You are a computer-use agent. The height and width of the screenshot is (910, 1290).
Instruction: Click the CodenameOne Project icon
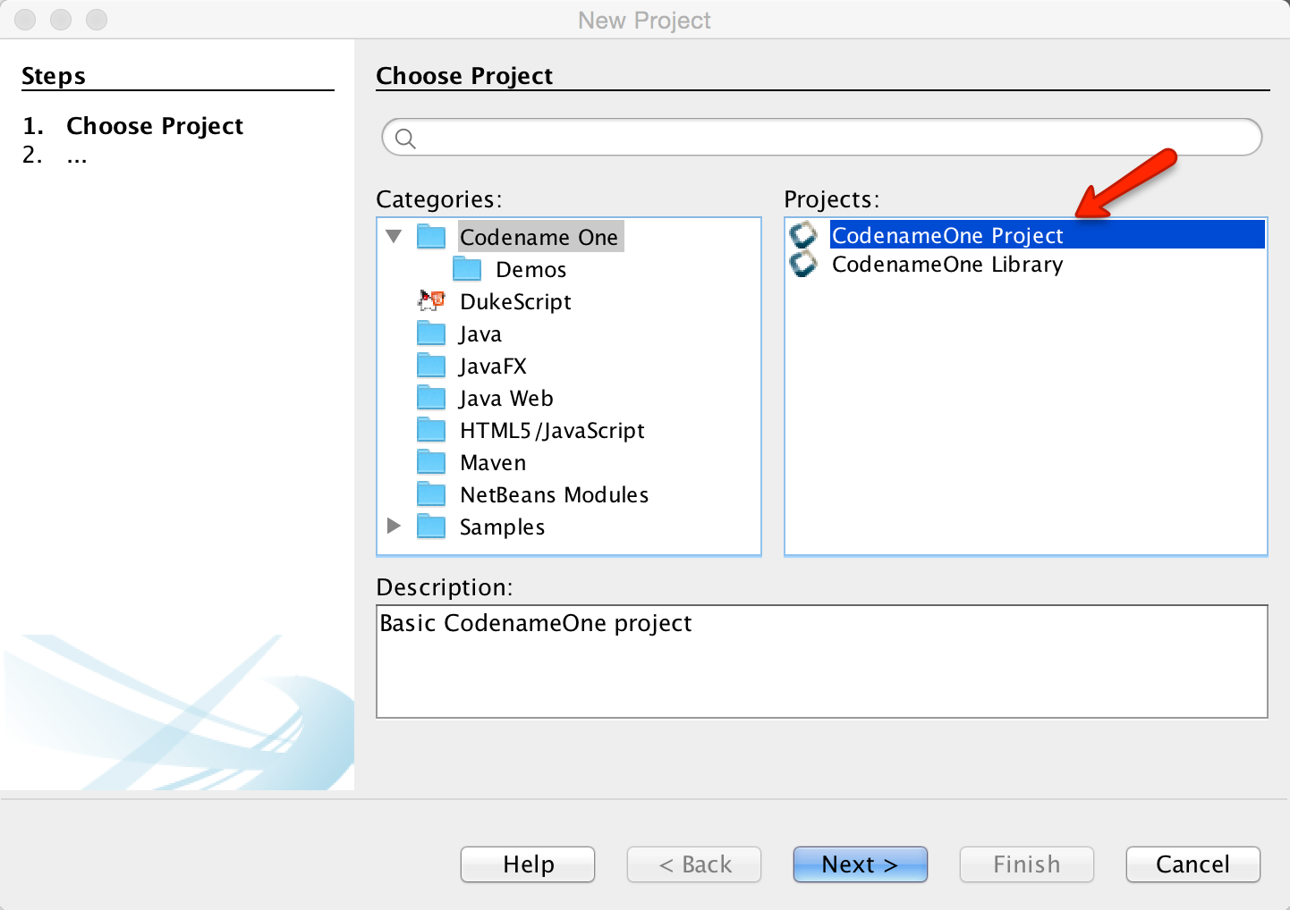(803, 235)
